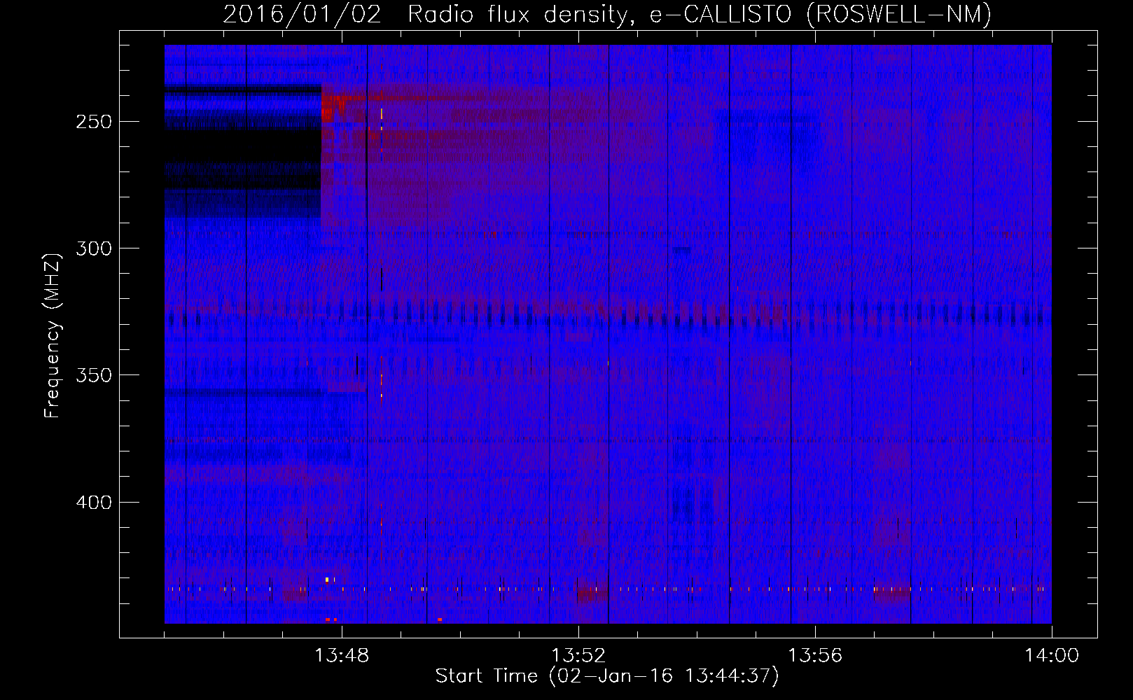Viewport: 1133px width, 700px height.
Task: Click the plot title 'Radio flux density, e-CALLISTO (ROSWELL-NM)'
Action: click(700, 14)
